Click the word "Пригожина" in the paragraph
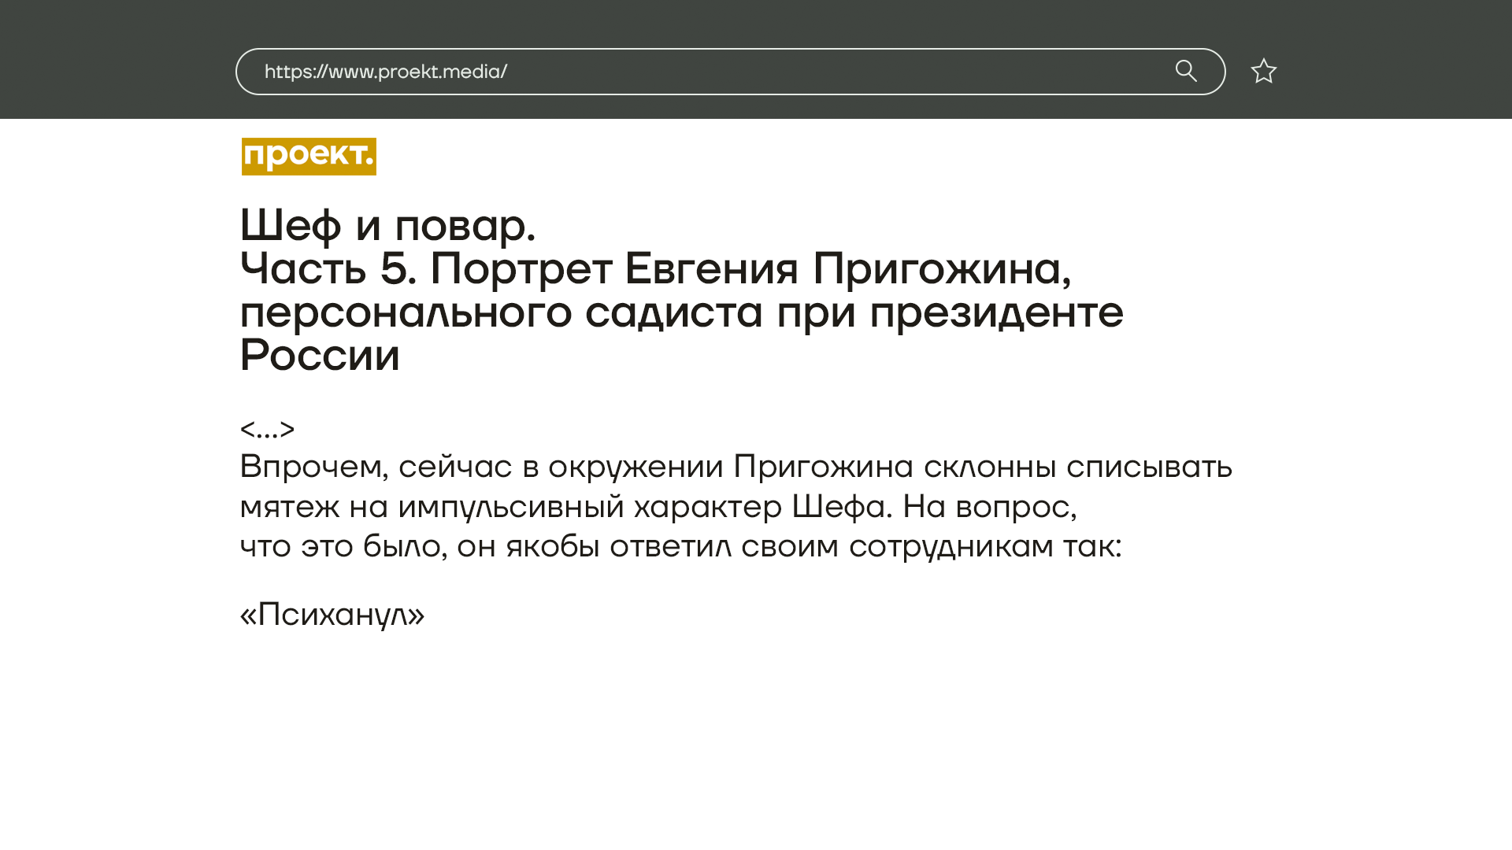1512x850 pixels. (823, 467)
